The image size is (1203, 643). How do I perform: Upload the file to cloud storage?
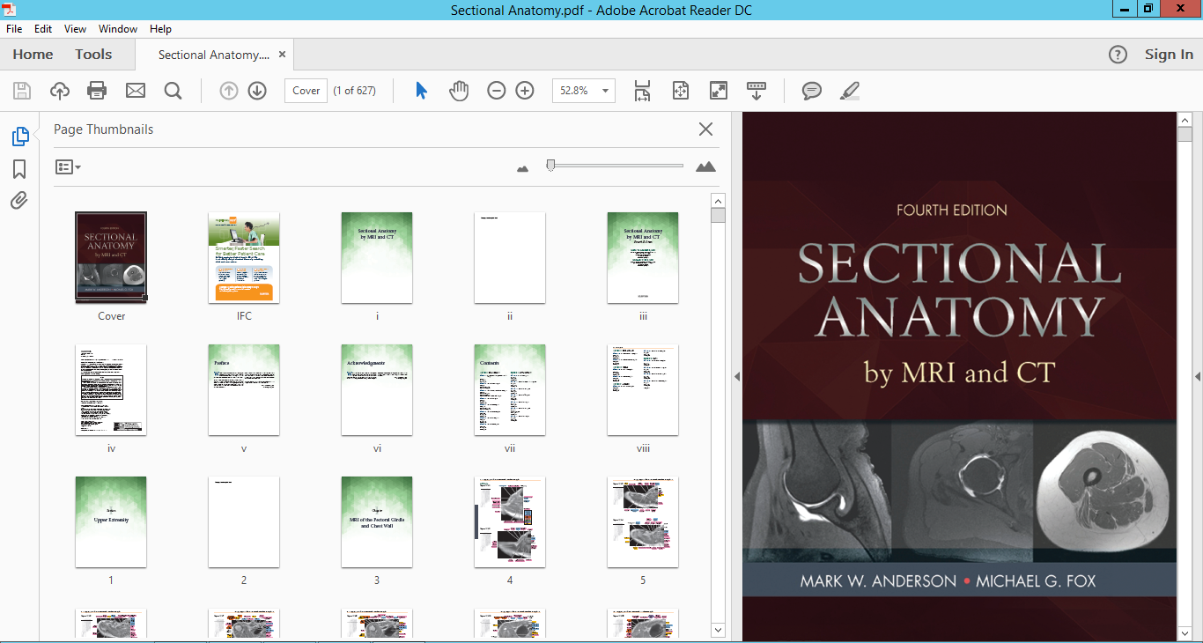pos(60,91)
